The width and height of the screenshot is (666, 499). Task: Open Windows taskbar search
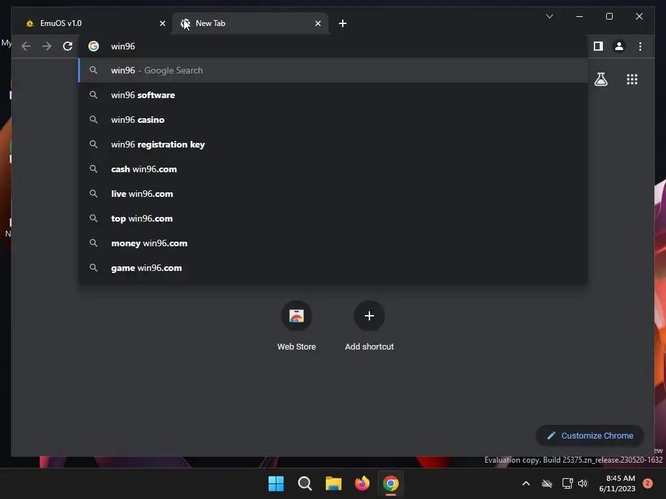(x=305, y=483)
